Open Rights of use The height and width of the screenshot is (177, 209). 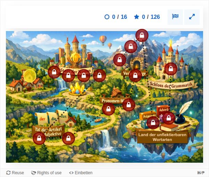[x=46, y=172]
